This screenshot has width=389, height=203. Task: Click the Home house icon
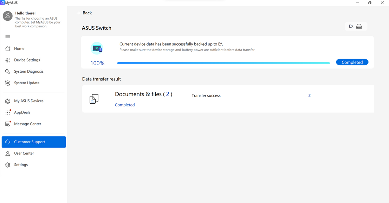(x=8, y=48)
